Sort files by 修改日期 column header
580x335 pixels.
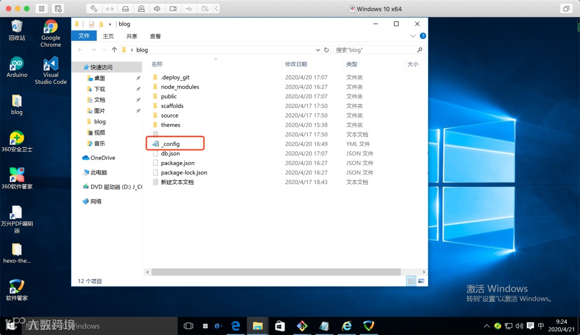click(x=296, y=64)
